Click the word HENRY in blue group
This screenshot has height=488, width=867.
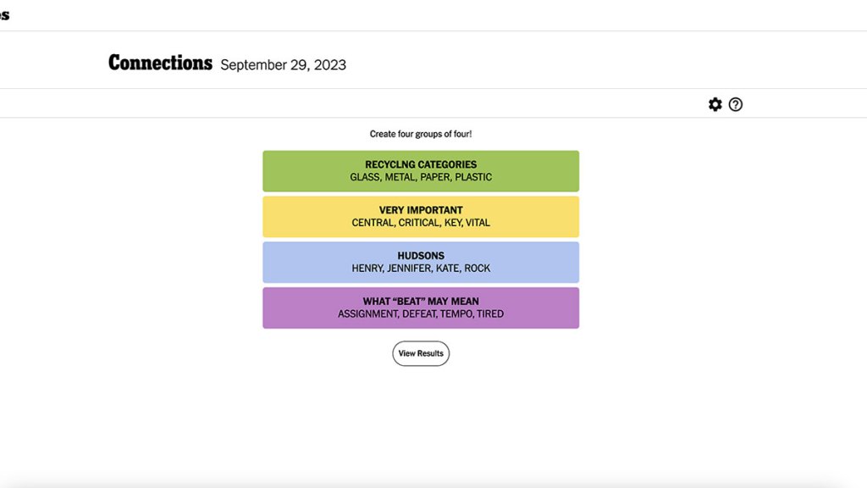pos(368,269)
